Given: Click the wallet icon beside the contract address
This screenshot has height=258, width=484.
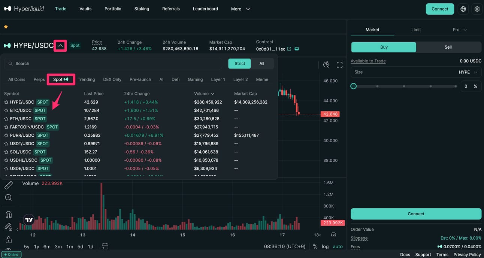Looking at the screenshot, I should [x=297, y=49].
